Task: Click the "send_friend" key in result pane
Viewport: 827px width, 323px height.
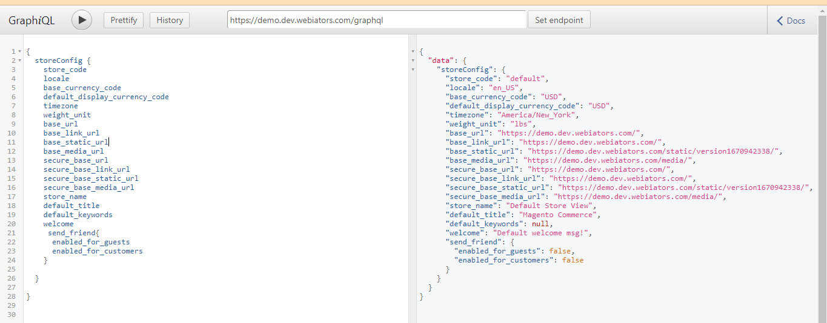Action: click(473, 242)
